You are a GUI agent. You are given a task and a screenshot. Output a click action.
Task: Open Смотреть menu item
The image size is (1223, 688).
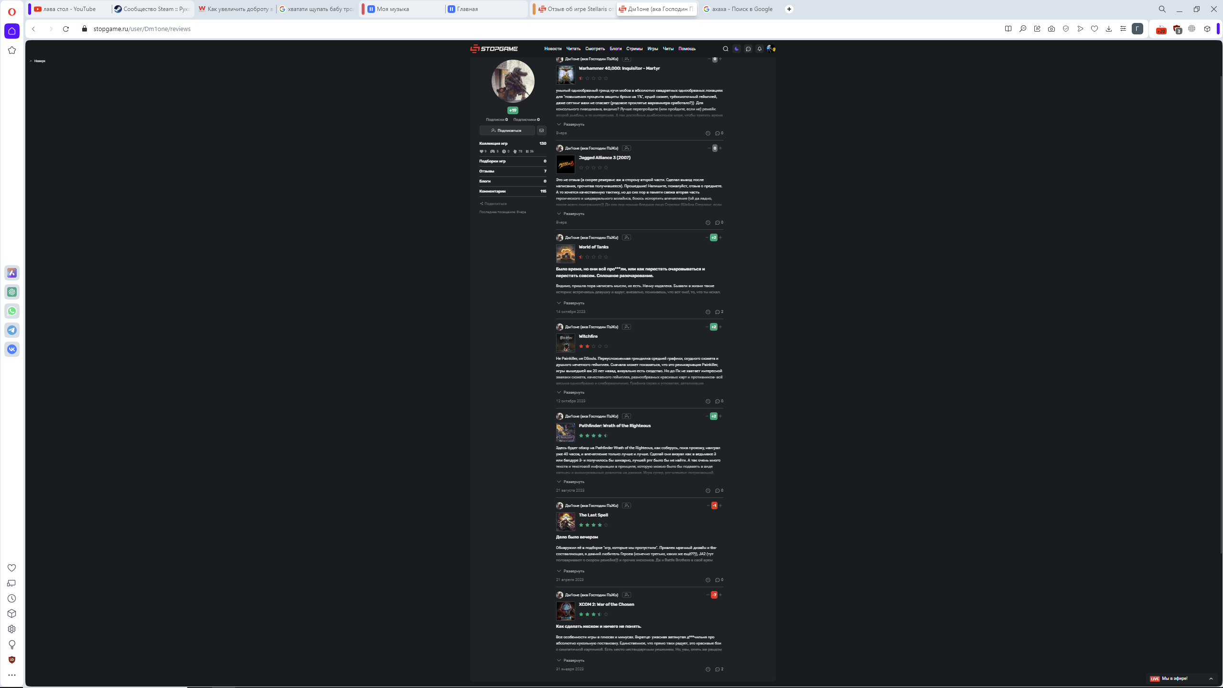point(595,49)
